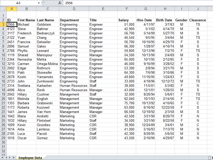Click the Insert Function fx icon
The width and height of the screenshot is (213, 160).
pos(60,3)
